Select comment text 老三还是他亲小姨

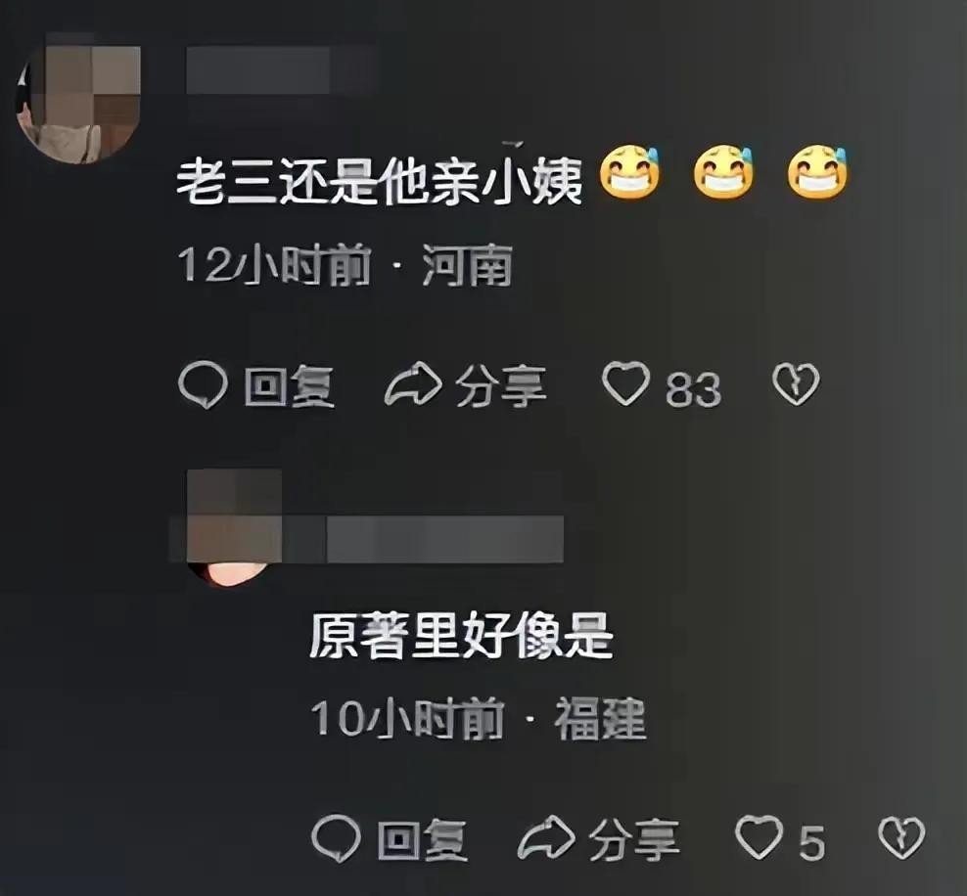380,183
